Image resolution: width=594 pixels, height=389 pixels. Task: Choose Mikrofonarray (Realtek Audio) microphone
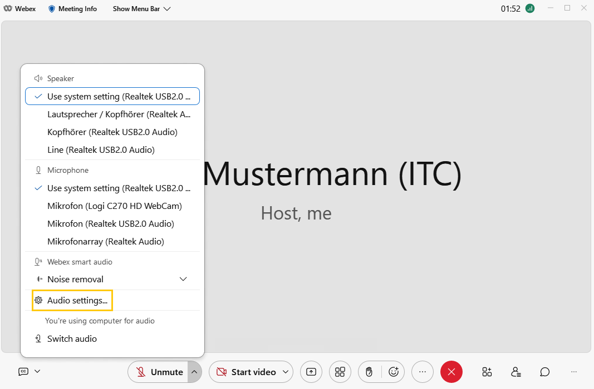pos(105,242)
